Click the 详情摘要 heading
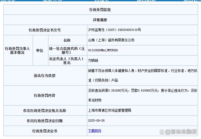This screenshot has width=201, height=139. (100, 20)
